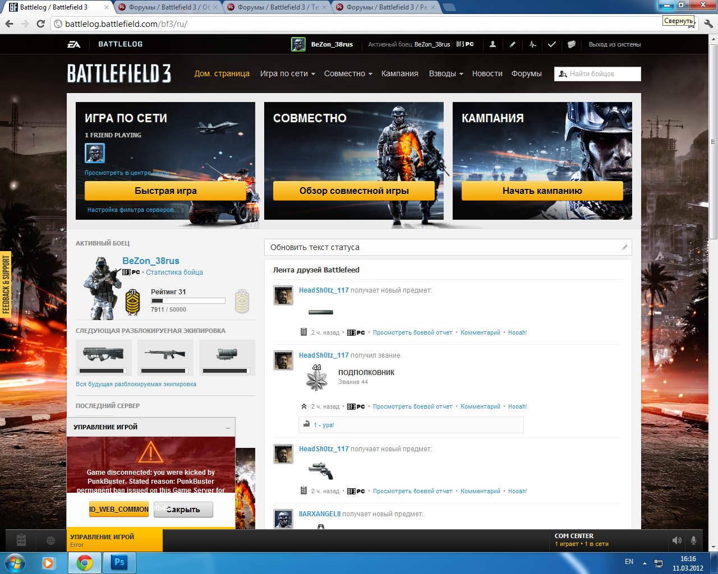
Task: Open Настройка фильтра серверов link
Action: [x=131, y=210]
